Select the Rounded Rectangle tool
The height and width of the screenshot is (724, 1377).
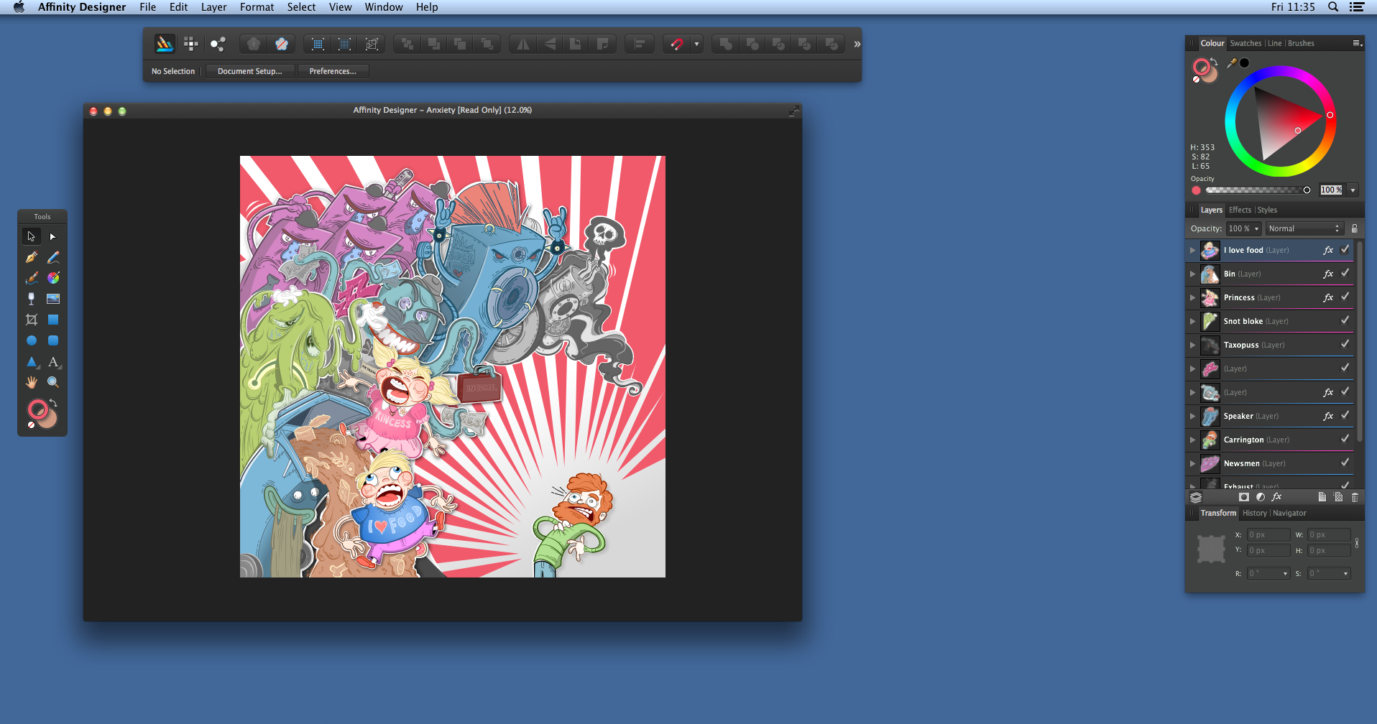click(x=53, y=340)
